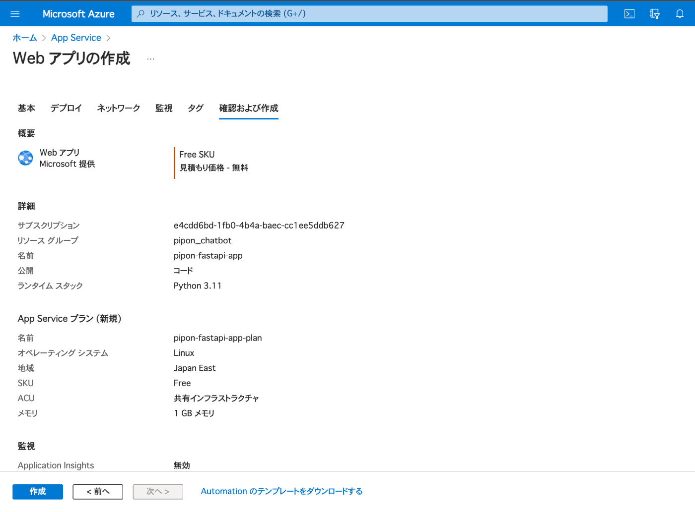The image size is (695, 512).
Task: Go back with the < 前へ button
Action: (98, 492)
